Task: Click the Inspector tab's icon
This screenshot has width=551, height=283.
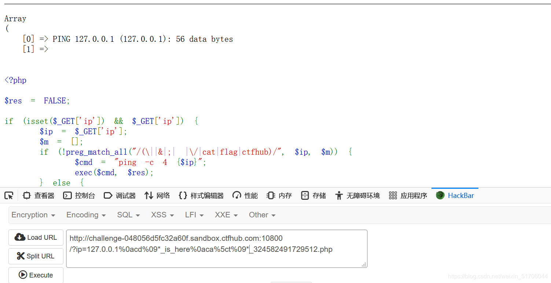Action: [x=27, y=196]
